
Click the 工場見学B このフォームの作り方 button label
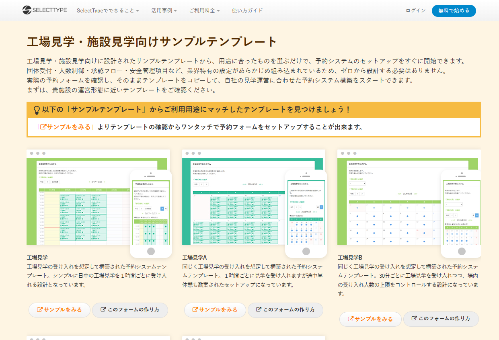(x=444, y=318)
